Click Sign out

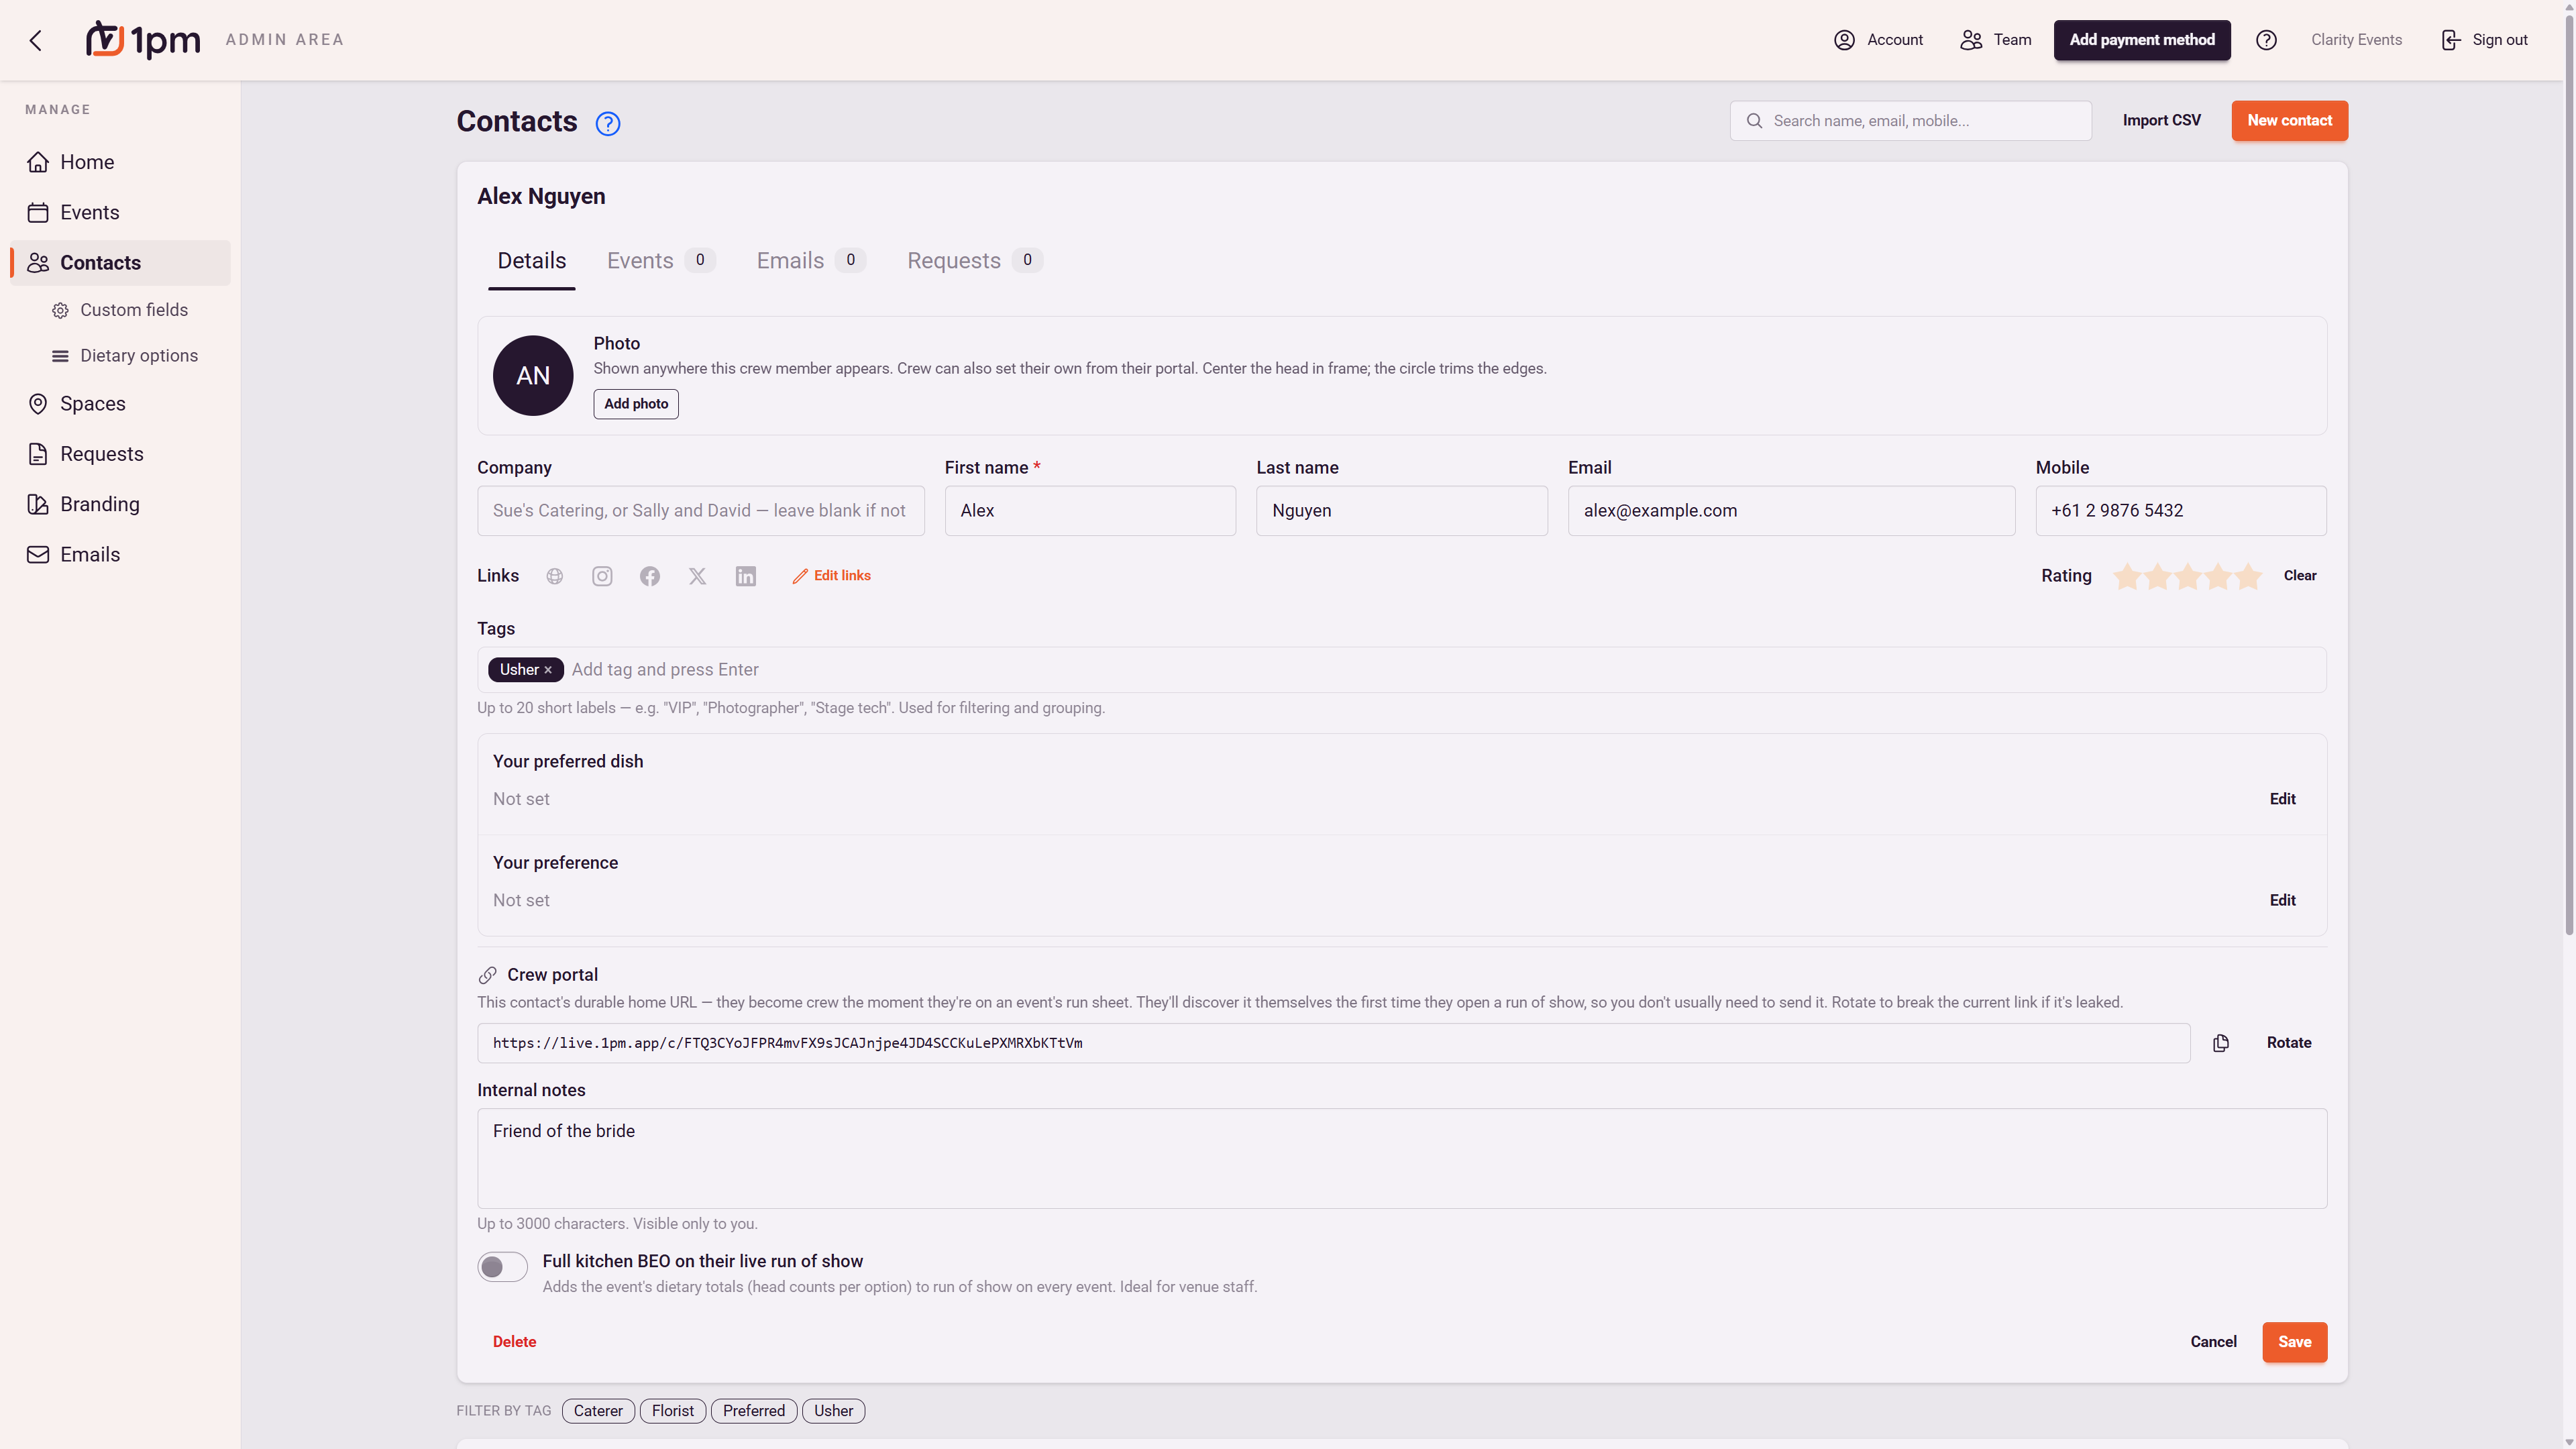[x=2484, y=40]
